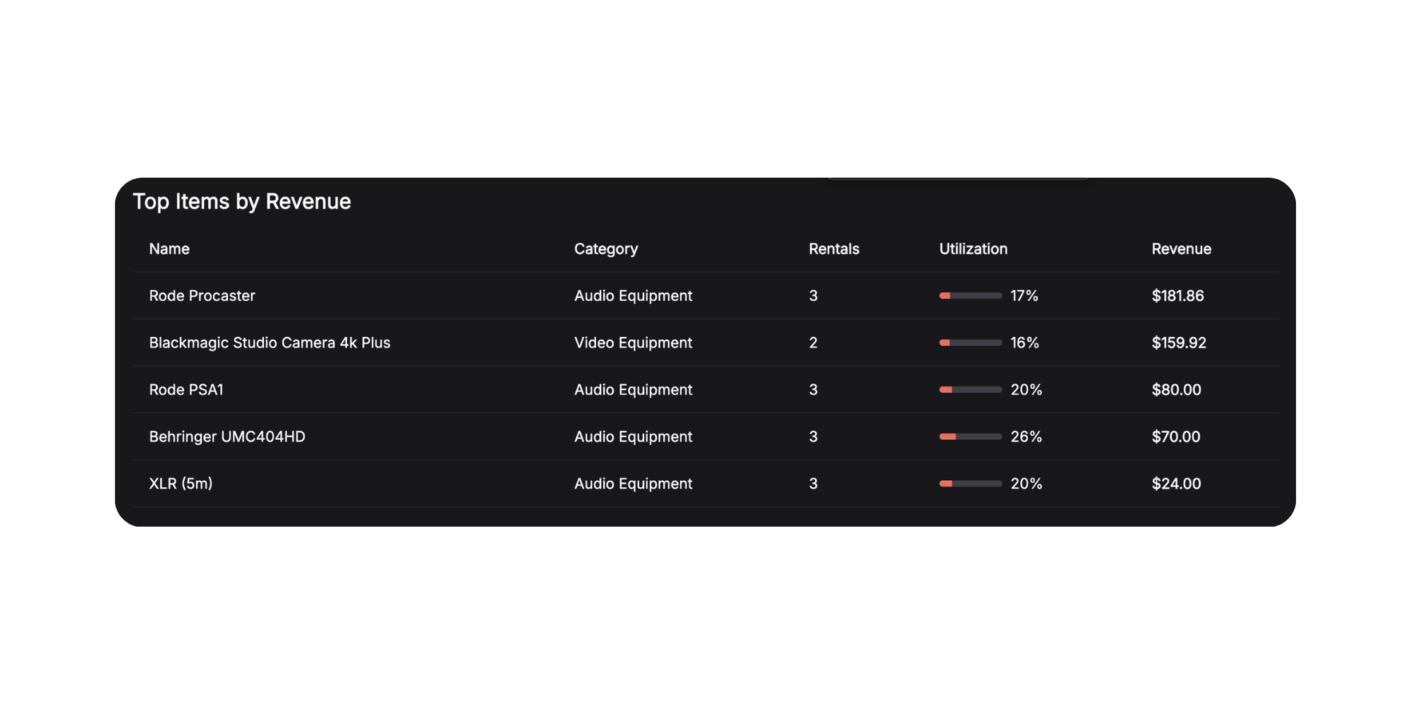Click the 26% utilization bar for Behringer UMC404HD

[969, 436]
